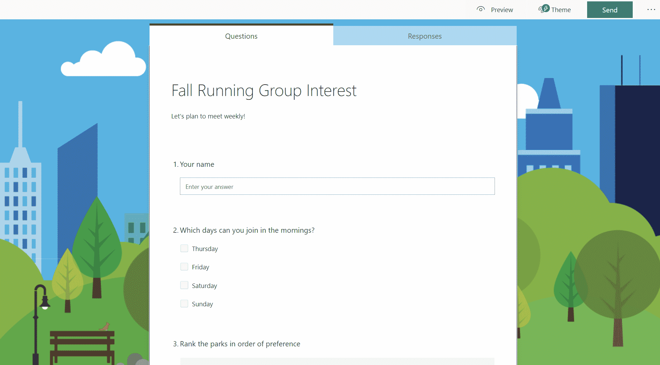
Task: Click the Theme palette icon
Action: 544,9
